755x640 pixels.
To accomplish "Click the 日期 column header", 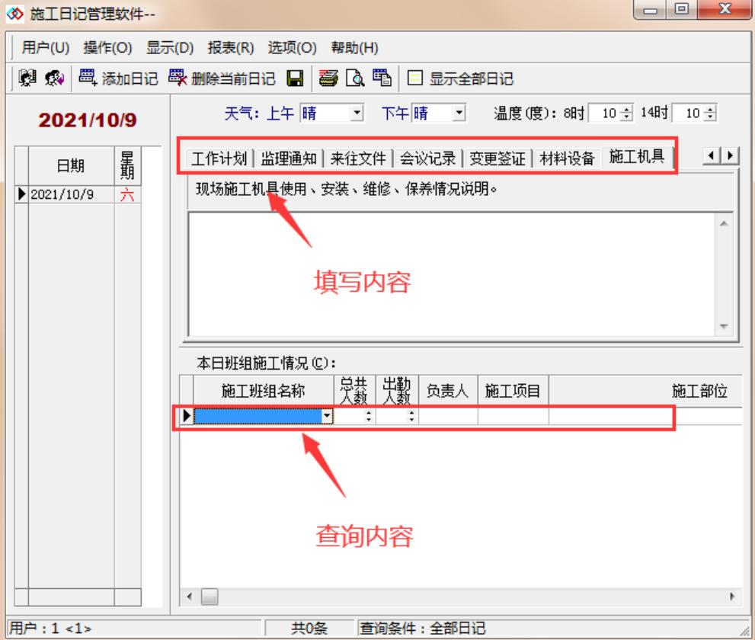I will click(72, 165).
